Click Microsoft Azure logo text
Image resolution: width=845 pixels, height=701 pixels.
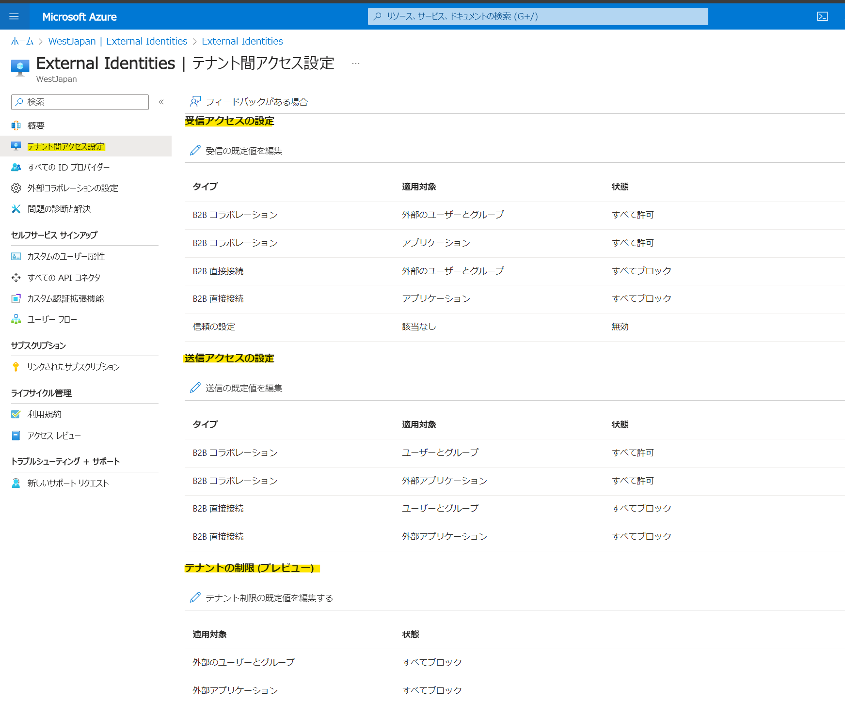80,17
